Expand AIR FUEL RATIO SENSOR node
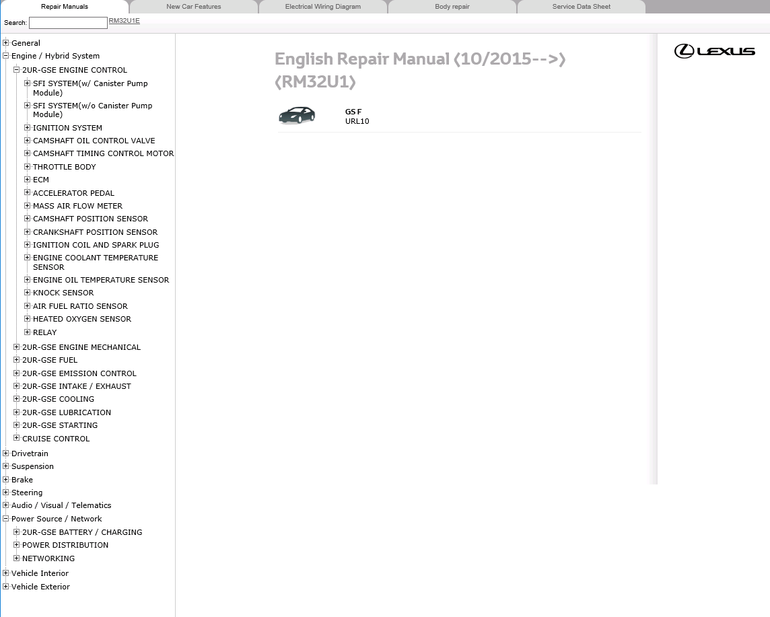Viewport: 770px width, 617px height. pyautogui.click(x=28, y=305)
